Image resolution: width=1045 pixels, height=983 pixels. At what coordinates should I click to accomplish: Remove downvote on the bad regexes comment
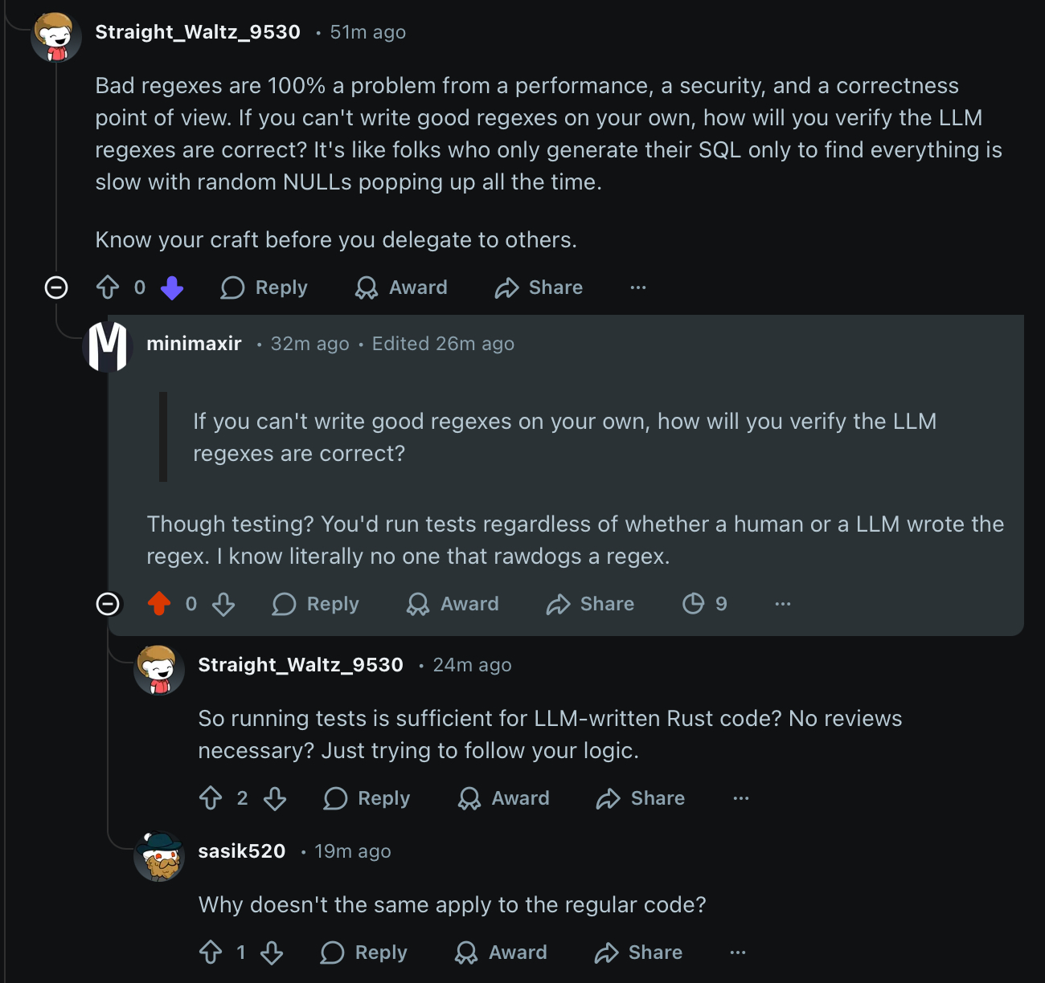(172, 288)
